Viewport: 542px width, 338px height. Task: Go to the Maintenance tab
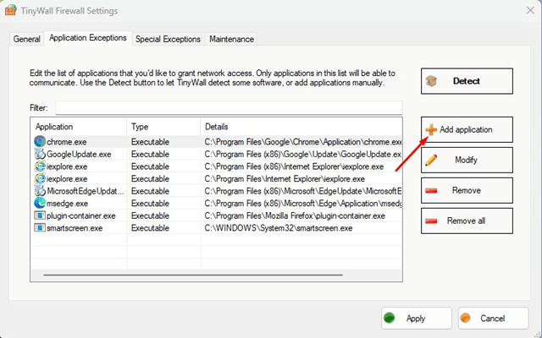[x=231, y=39]
